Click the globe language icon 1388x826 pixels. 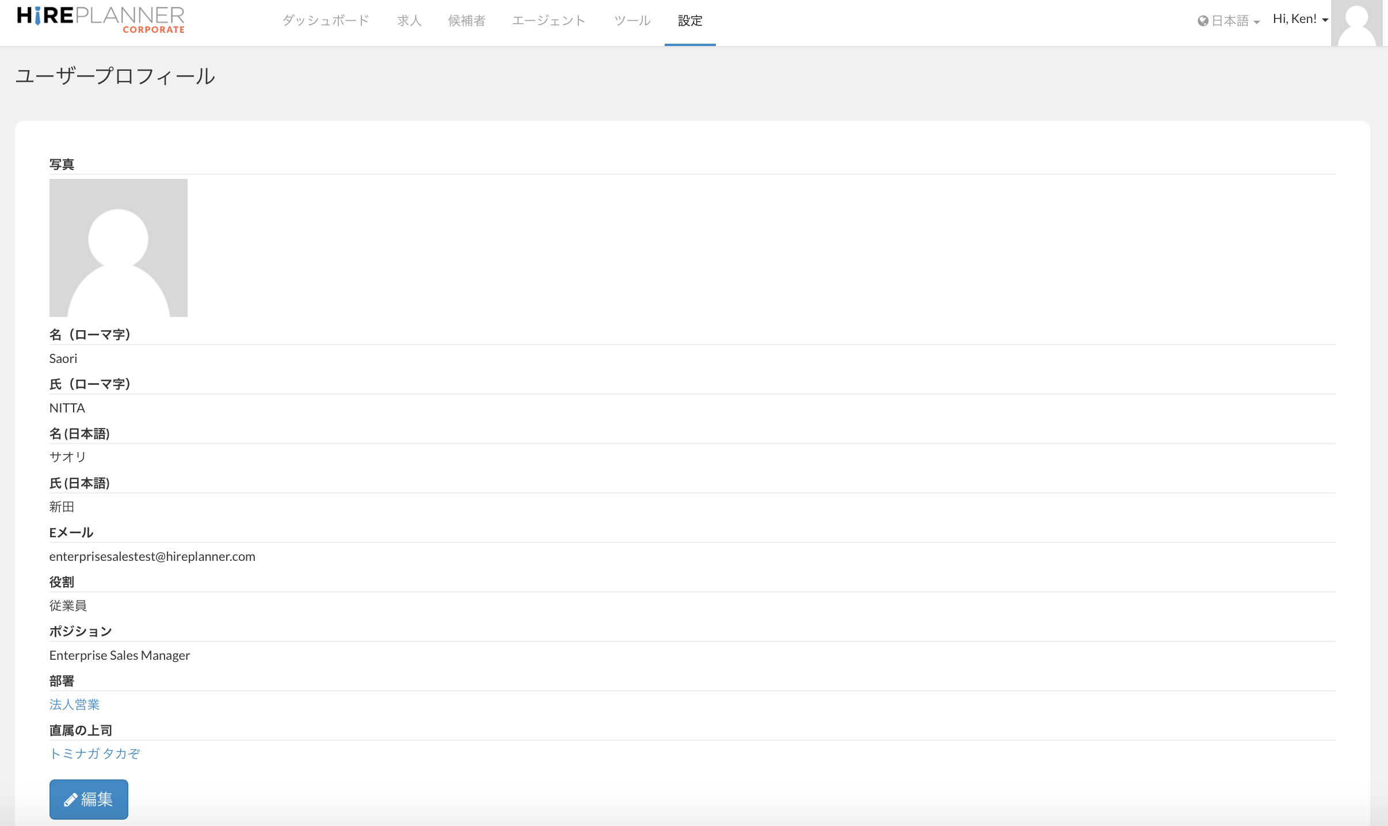pos(1203,21)
